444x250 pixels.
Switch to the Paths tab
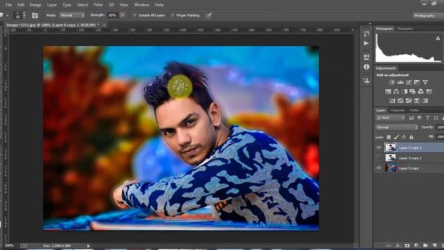[x=414, y=110]
